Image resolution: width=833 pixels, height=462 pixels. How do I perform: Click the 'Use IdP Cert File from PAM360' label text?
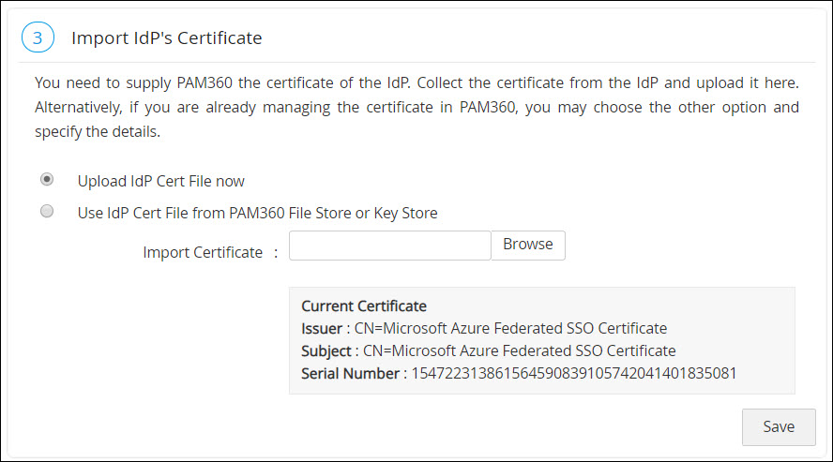(x=257, y=213)
